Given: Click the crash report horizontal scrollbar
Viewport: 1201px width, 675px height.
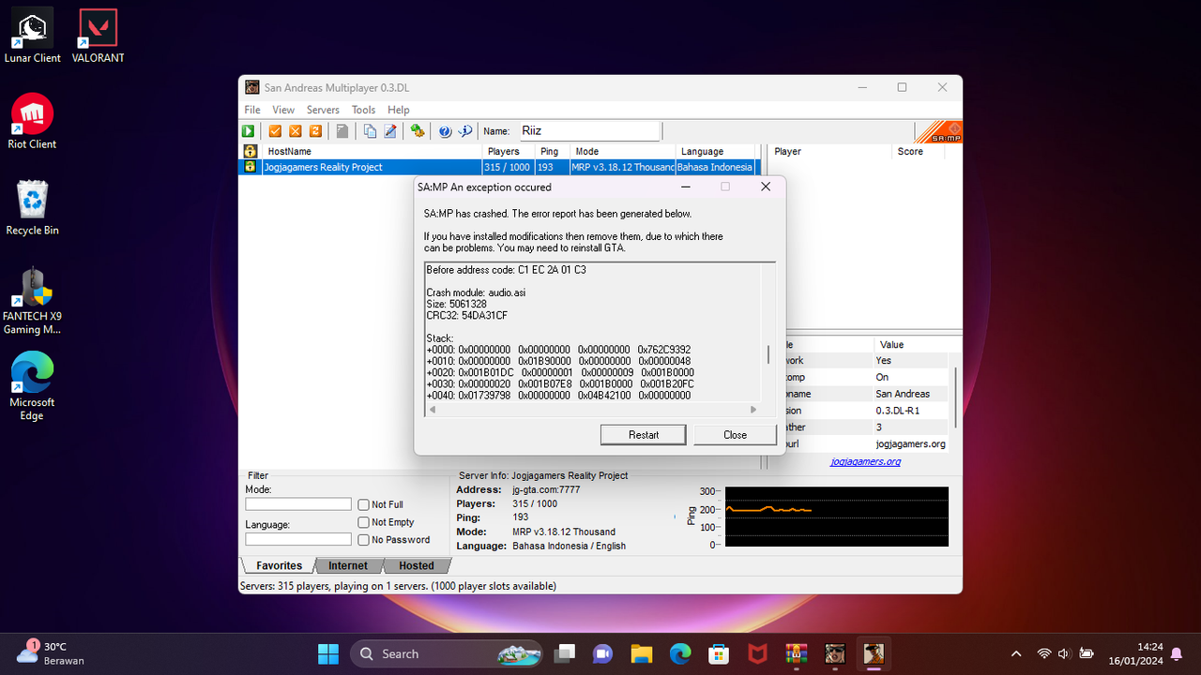Looking at the screenshot, I should [591, 410].
